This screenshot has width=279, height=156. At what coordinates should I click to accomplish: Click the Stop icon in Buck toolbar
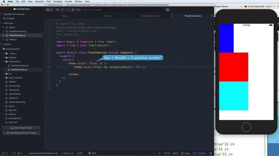(x=78, y=10)
